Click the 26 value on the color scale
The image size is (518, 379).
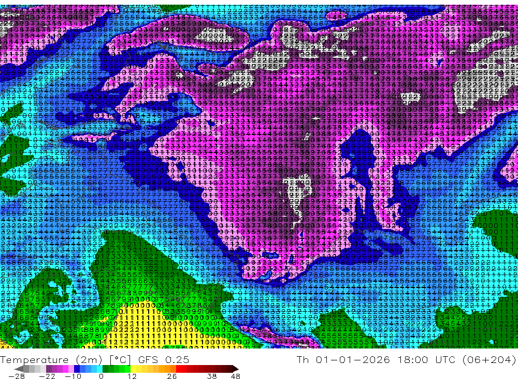tap(172, 376)
